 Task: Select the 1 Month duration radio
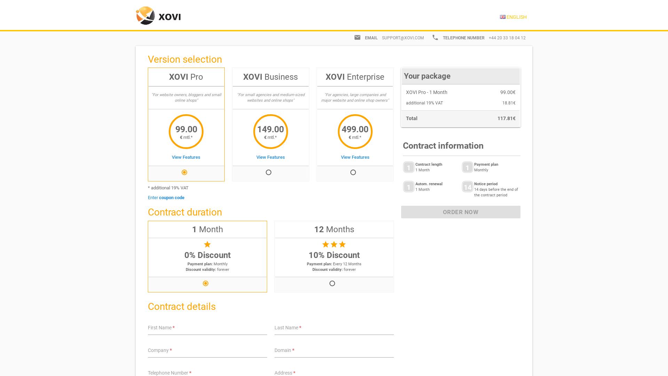pyautogui.click(x=206, y=283)
